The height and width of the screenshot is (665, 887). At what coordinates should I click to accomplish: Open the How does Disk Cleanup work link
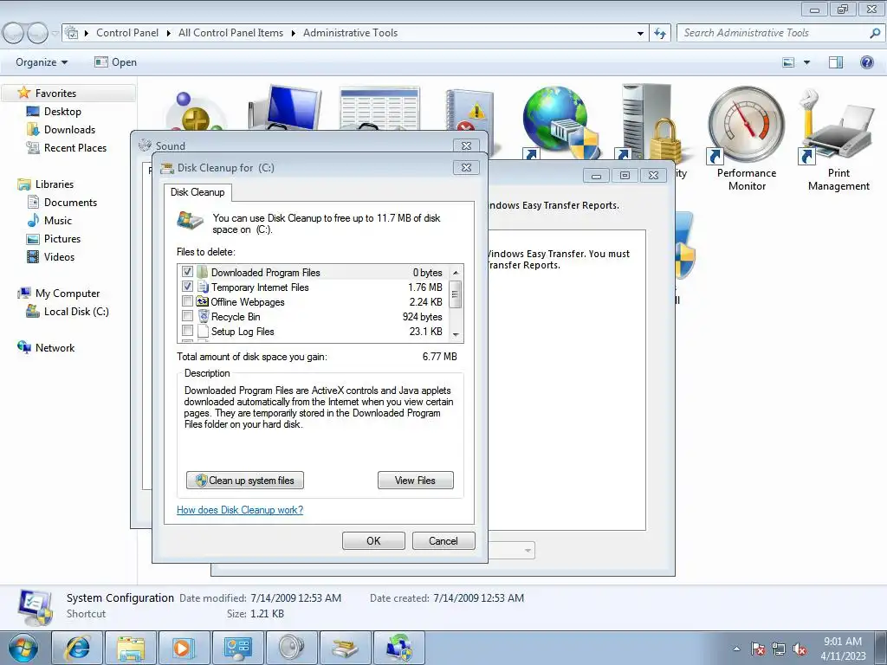click(x=240, y=509)
